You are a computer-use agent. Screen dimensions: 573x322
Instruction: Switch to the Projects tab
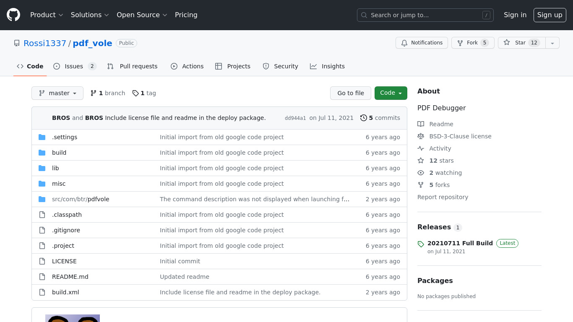[x=232, y=66]
